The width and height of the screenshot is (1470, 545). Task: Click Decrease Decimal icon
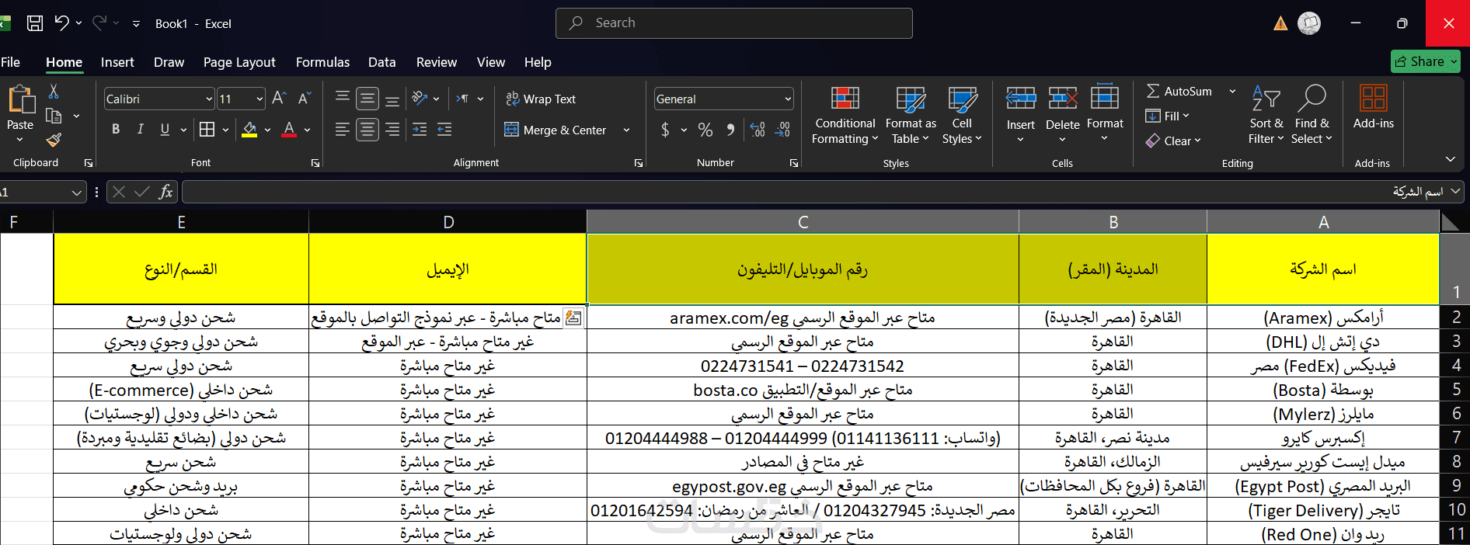[782, 130]
